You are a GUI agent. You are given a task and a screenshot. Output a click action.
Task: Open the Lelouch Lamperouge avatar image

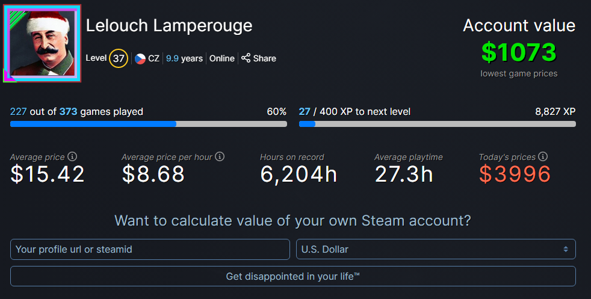pyautogui.click(x=42, y=43)
